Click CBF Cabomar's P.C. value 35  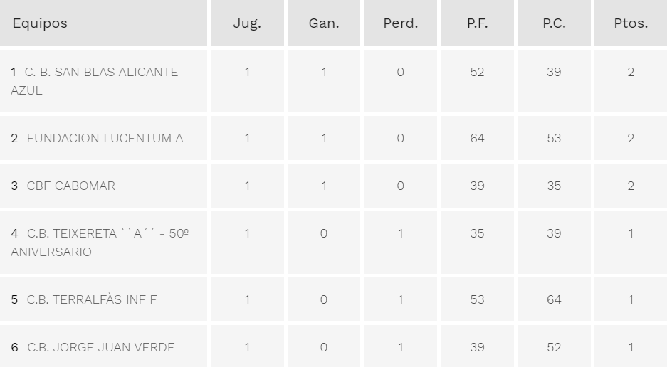tap(554, 186)
